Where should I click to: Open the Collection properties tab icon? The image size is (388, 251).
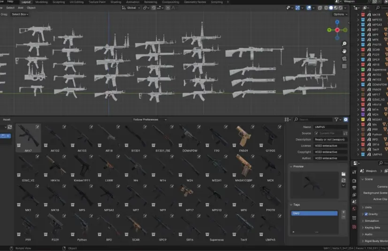(354, 218)
